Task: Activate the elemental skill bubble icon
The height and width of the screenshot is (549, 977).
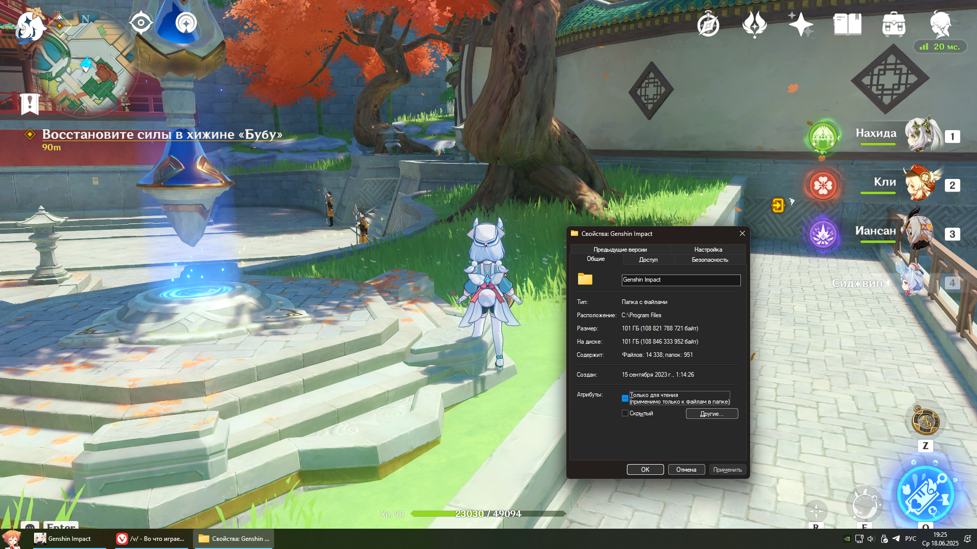Action: click(x=864, y=504)
